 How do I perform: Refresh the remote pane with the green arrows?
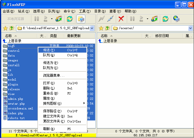click(x=165, y=19)
